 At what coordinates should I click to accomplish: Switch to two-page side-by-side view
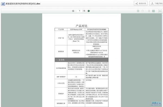[153, 11]
